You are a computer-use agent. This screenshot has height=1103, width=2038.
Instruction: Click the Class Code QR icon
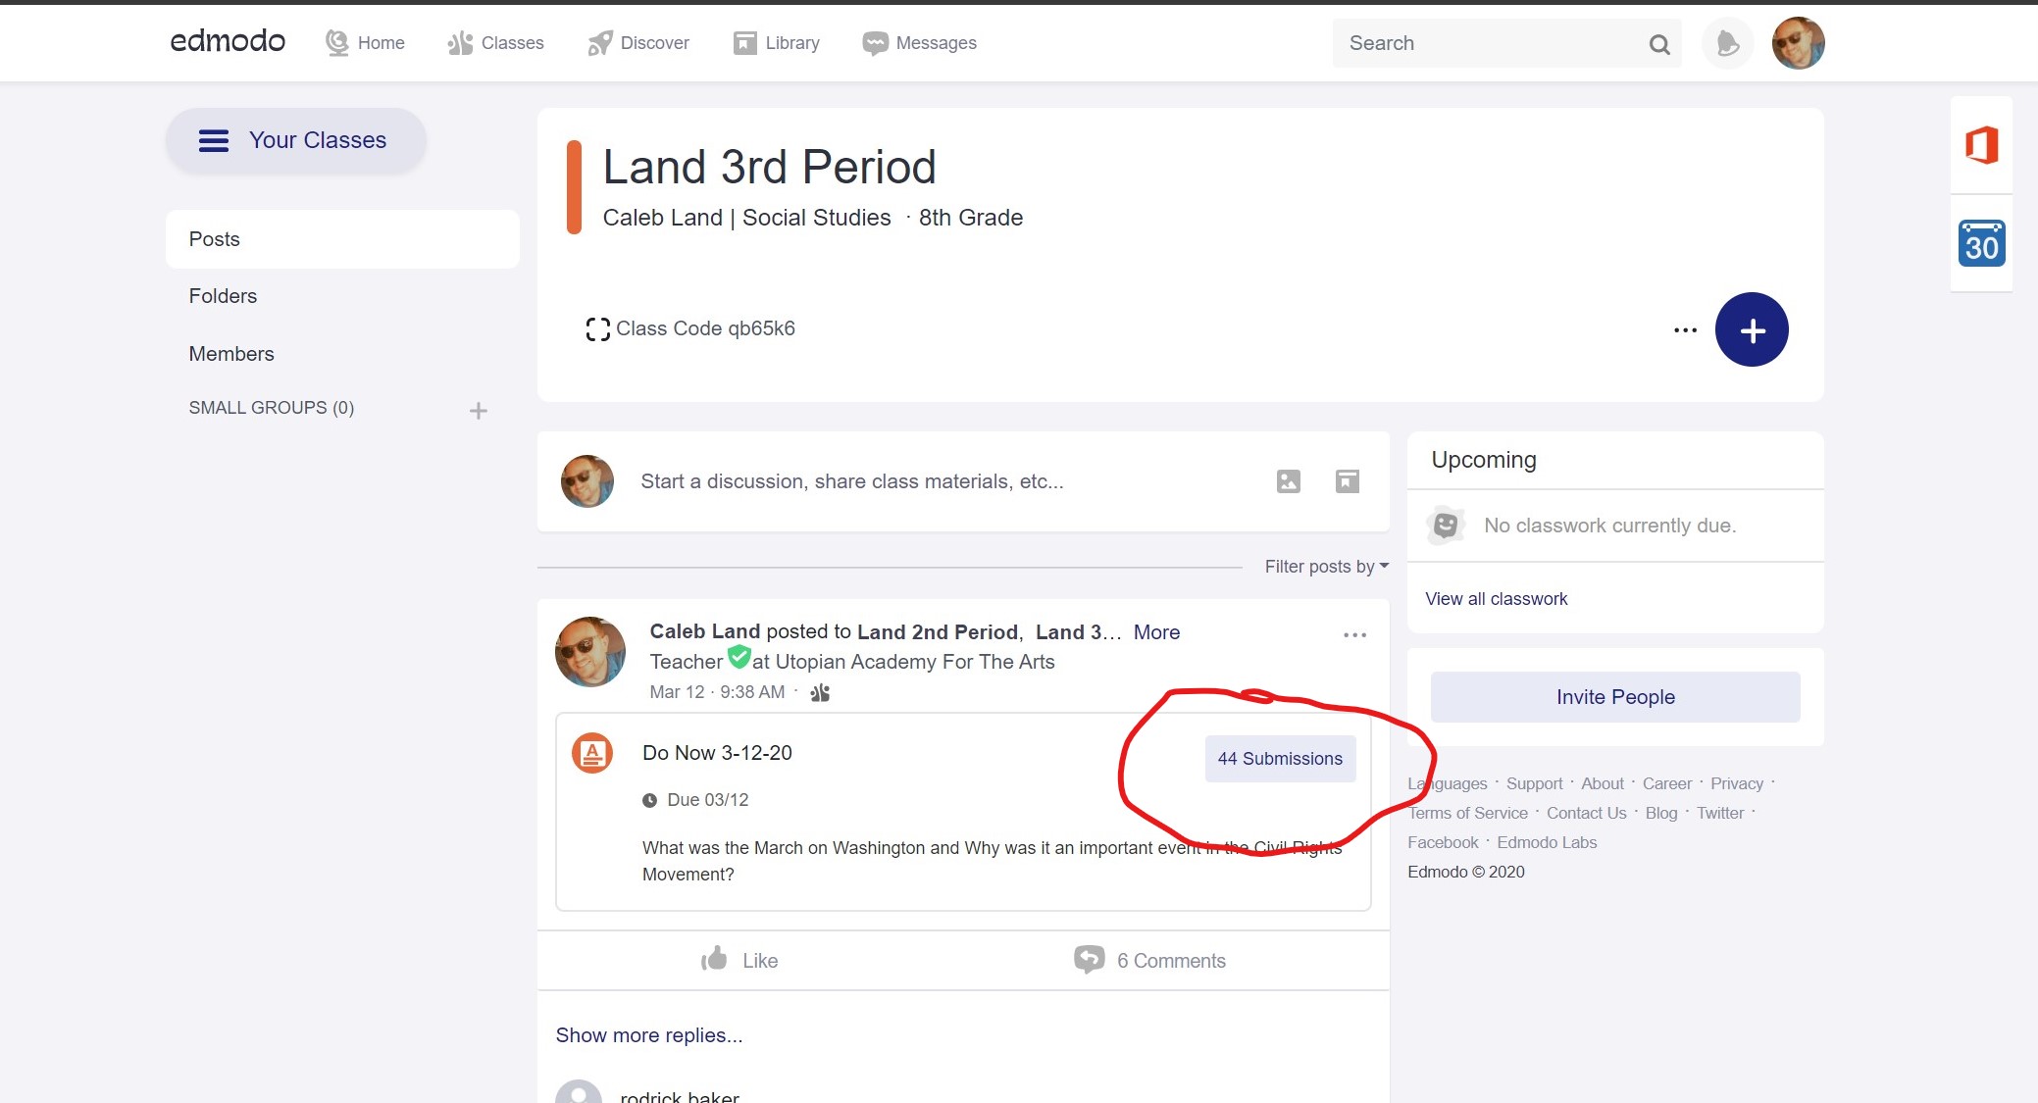click(x=597, y=329)
